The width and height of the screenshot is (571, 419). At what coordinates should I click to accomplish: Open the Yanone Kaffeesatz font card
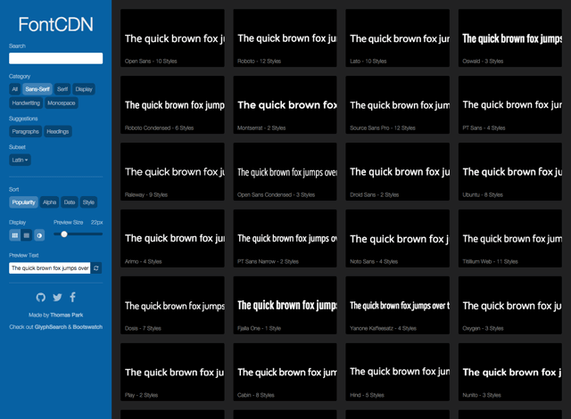click(398, 306)
